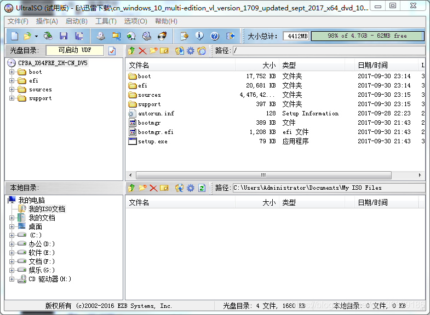Expand the (C:) drive node
Screen dimensions: 430x315
pyautogui.click(x=12, y=235)
